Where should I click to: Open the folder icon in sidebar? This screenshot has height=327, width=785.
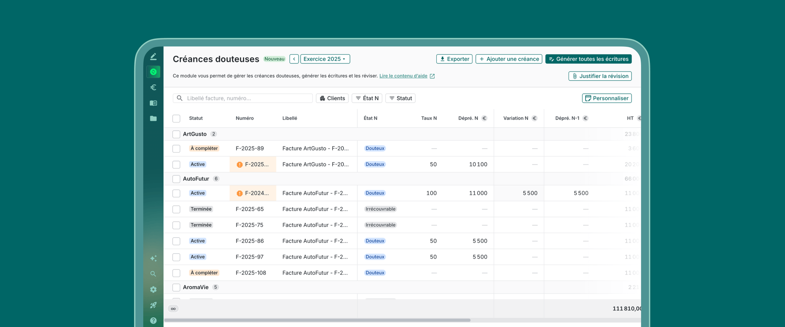(x=153, y=119)
